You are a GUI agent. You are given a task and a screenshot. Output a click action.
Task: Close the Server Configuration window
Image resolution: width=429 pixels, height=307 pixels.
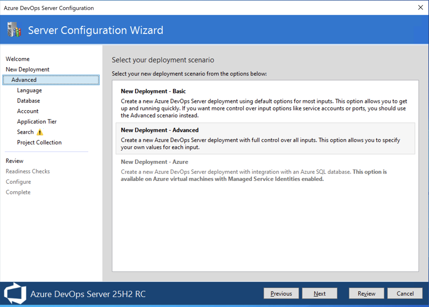point(420,8)
